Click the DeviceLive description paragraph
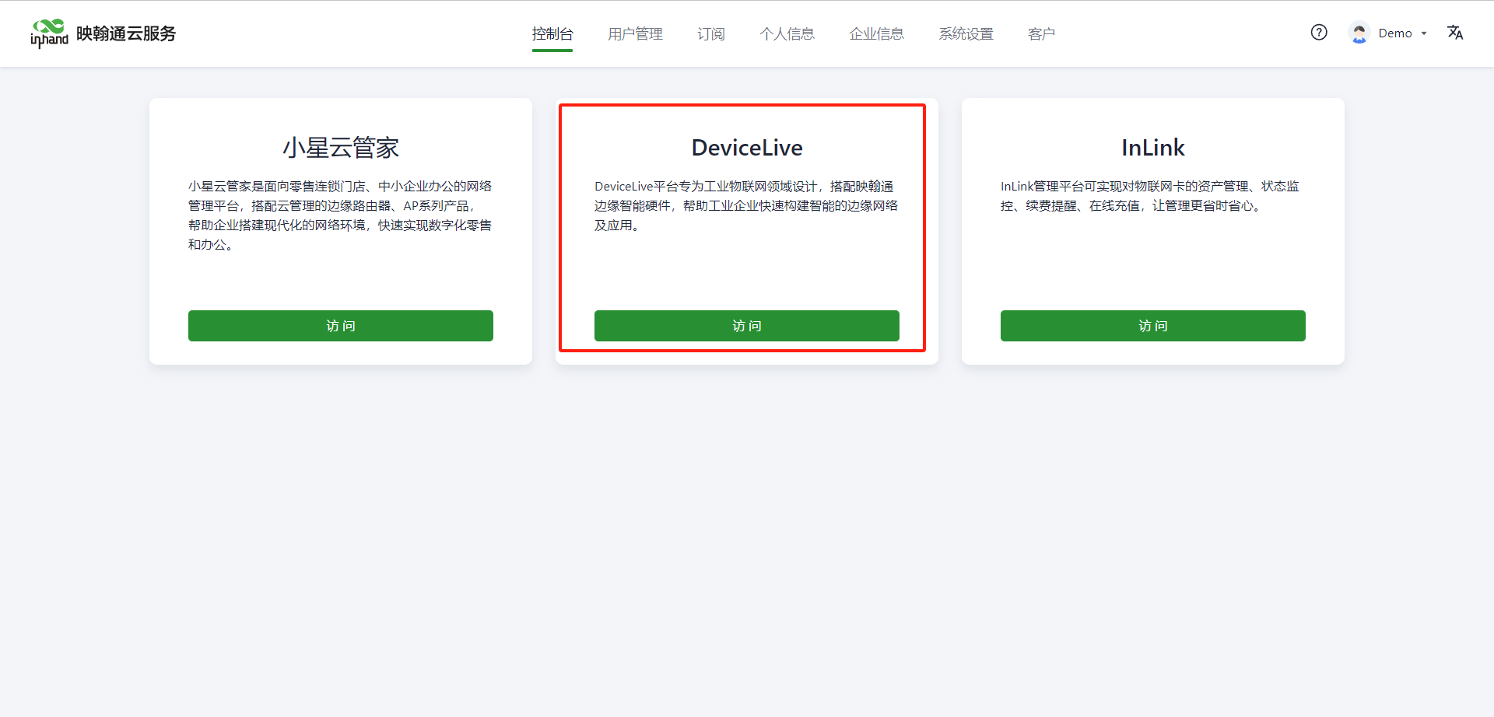 pos(747,206)
